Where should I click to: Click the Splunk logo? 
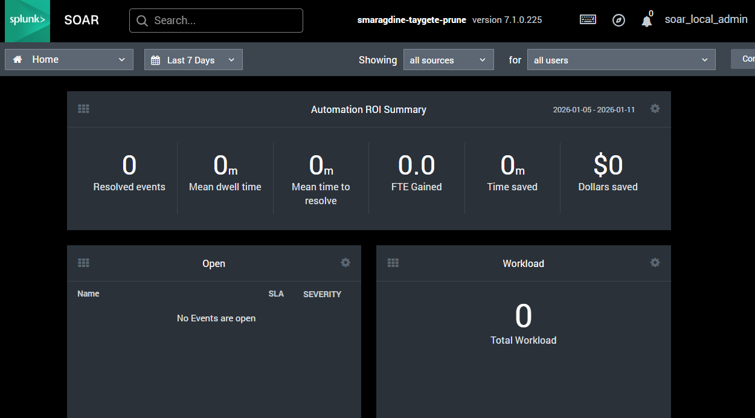[25, 21]
